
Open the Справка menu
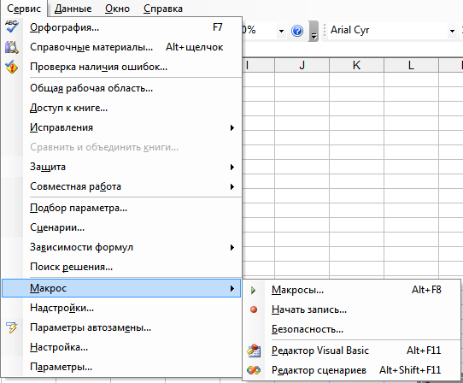[x=163, y=9]
